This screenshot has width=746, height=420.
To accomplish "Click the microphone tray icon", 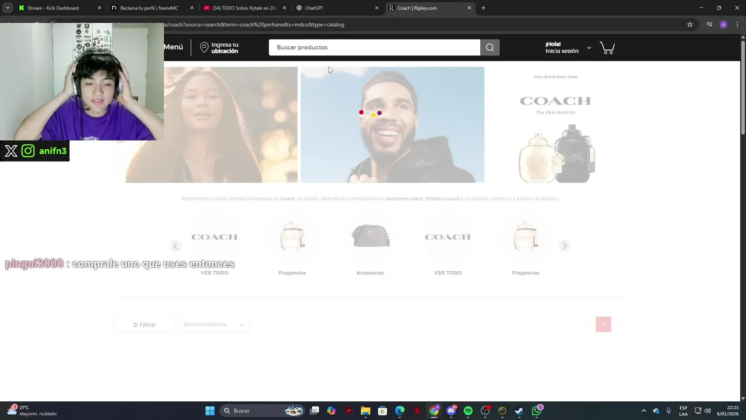I will 668,411.
